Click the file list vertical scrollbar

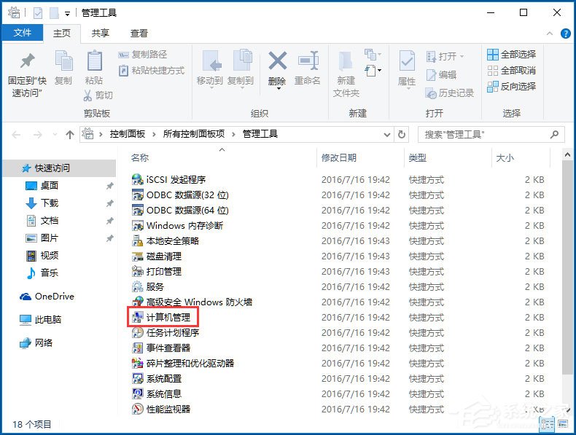(x=567, y=267)
